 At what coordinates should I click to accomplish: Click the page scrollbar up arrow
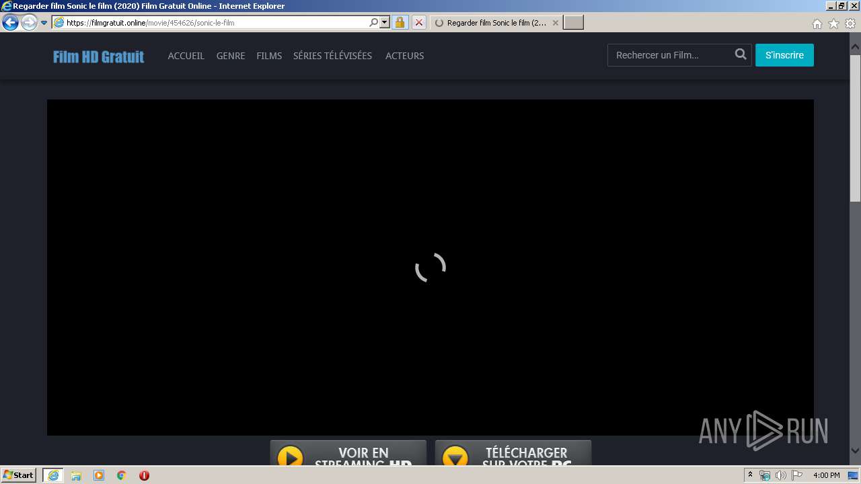click(x=855, y=47)
